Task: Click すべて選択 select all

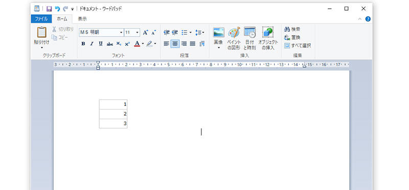Action: [x=298, y=46]
